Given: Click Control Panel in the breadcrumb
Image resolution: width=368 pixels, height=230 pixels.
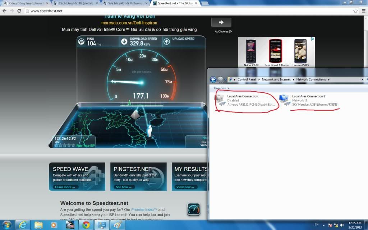Looking at the screenshot, I should click(x=247, y=79).
